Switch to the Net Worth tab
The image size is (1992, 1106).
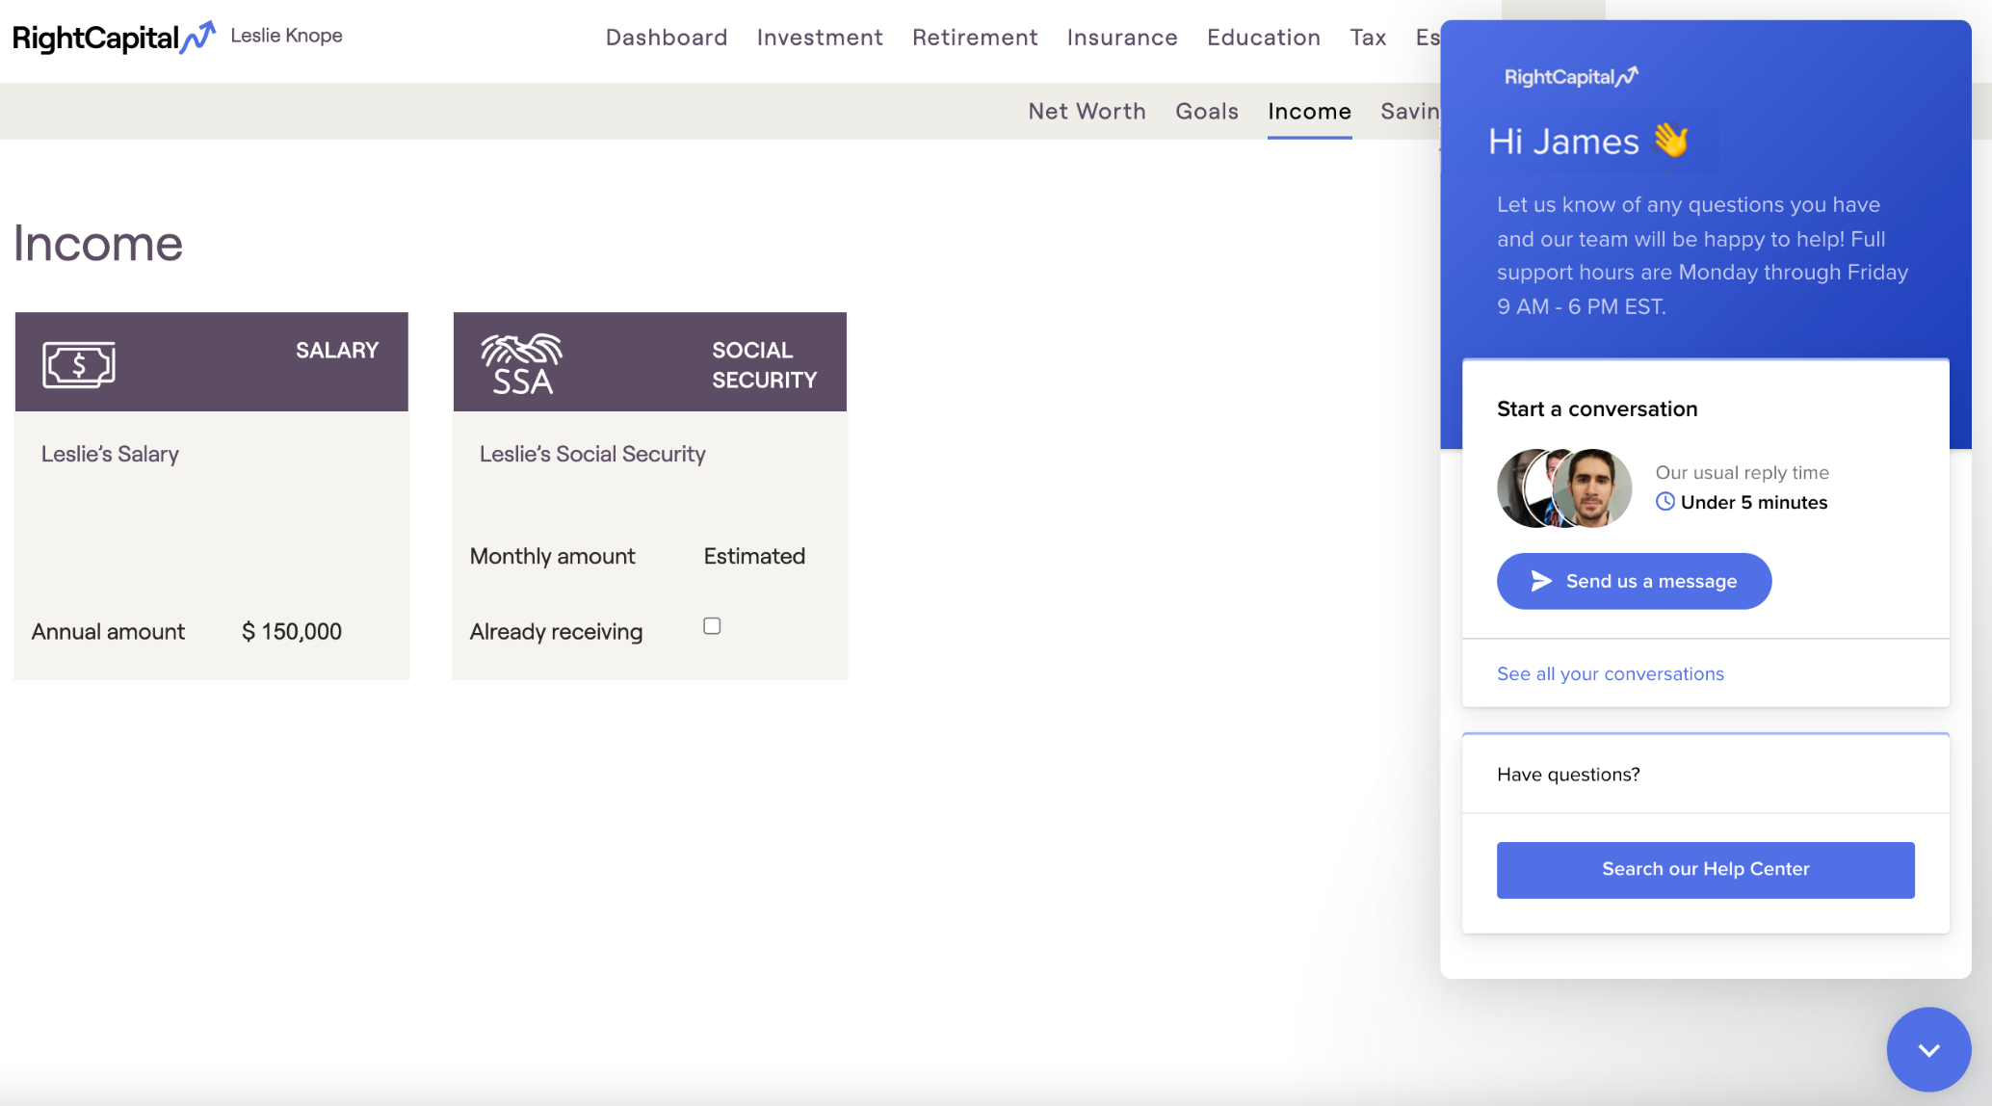(1087, 111)
